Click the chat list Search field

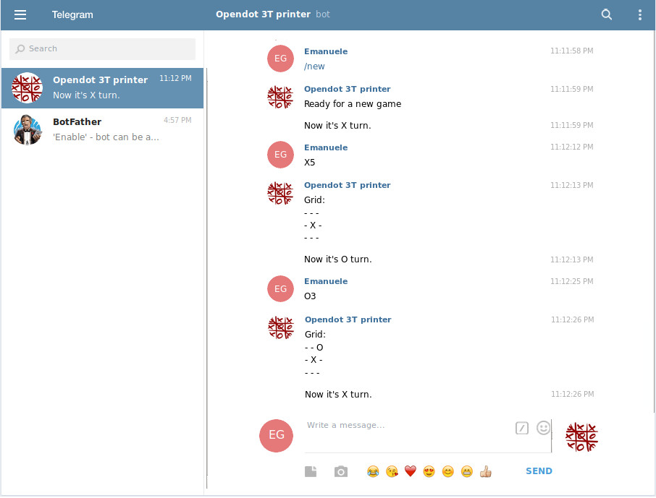[102, 49]
